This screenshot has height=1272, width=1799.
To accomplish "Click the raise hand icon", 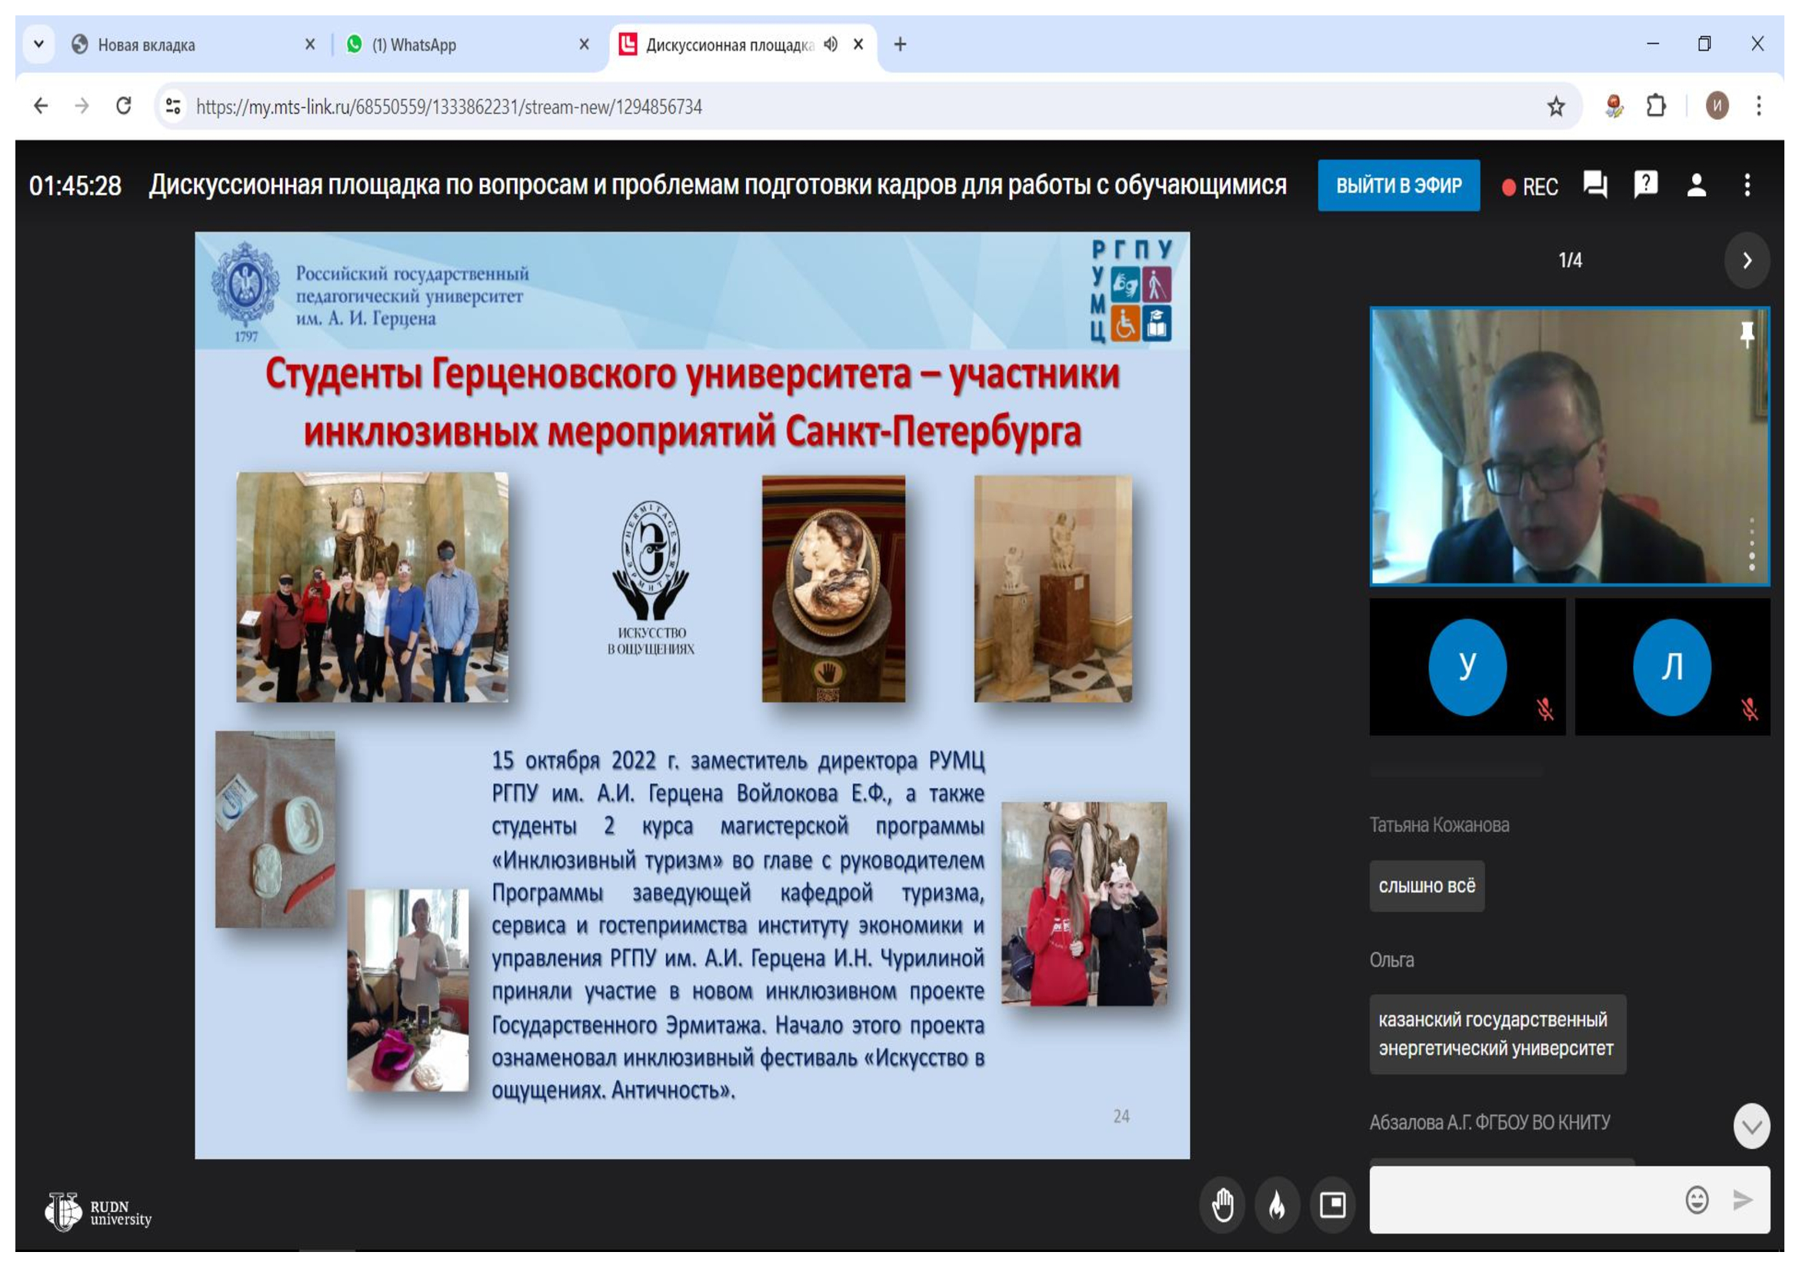I will [x=1222, y=1204].
